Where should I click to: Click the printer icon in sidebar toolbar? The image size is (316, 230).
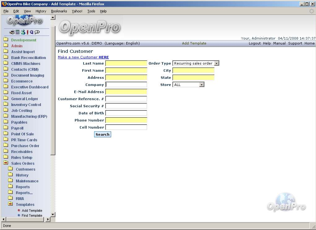pyautogui.click(x=12, y=32)
